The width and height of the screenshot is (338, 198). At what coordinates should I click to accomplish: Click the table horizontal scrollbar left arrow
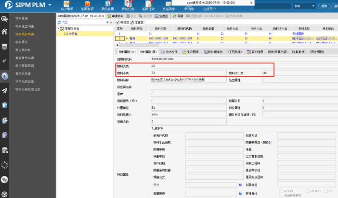pos(117,45)
